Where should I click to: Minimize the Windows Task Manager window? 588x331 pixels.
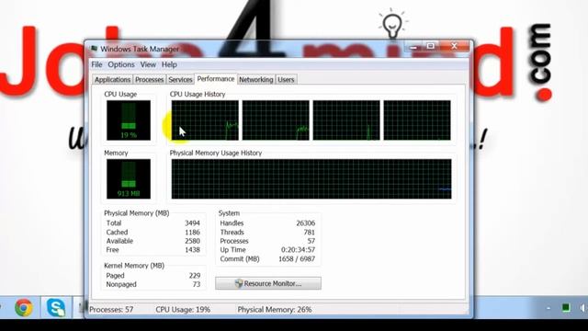pyautogui.click(x=413, y=47)
